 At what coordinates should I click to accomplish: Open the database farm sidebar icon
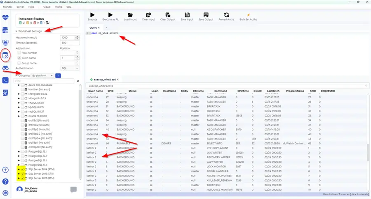tap(5, 43)
